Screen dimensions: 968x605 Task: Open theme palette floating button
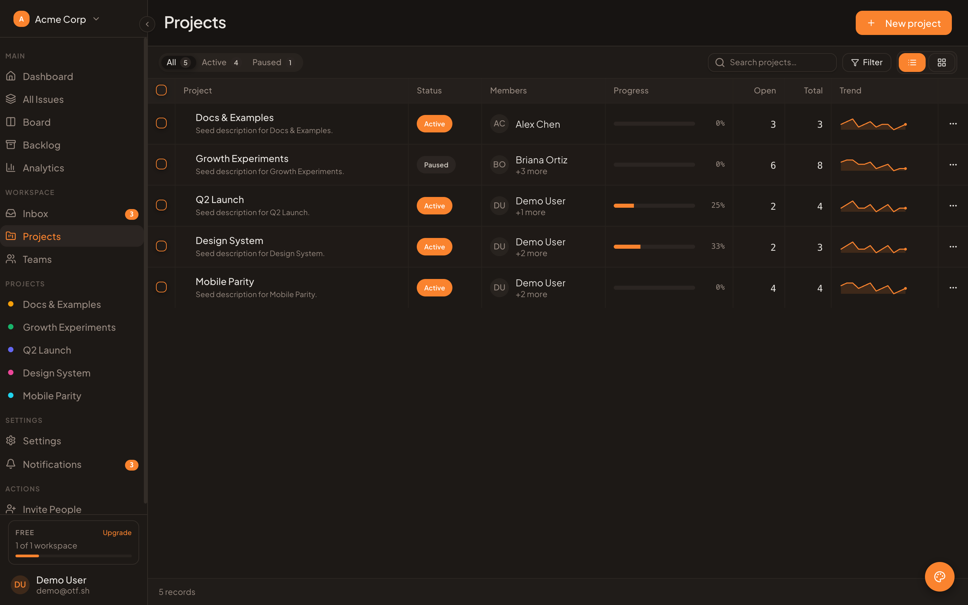click(x=940, y=576)
